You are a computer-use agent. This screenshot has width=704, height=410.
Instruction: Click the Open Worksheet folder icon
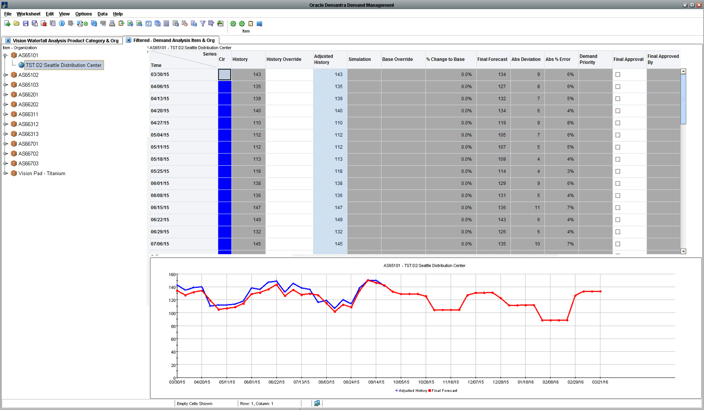point(16,23)
